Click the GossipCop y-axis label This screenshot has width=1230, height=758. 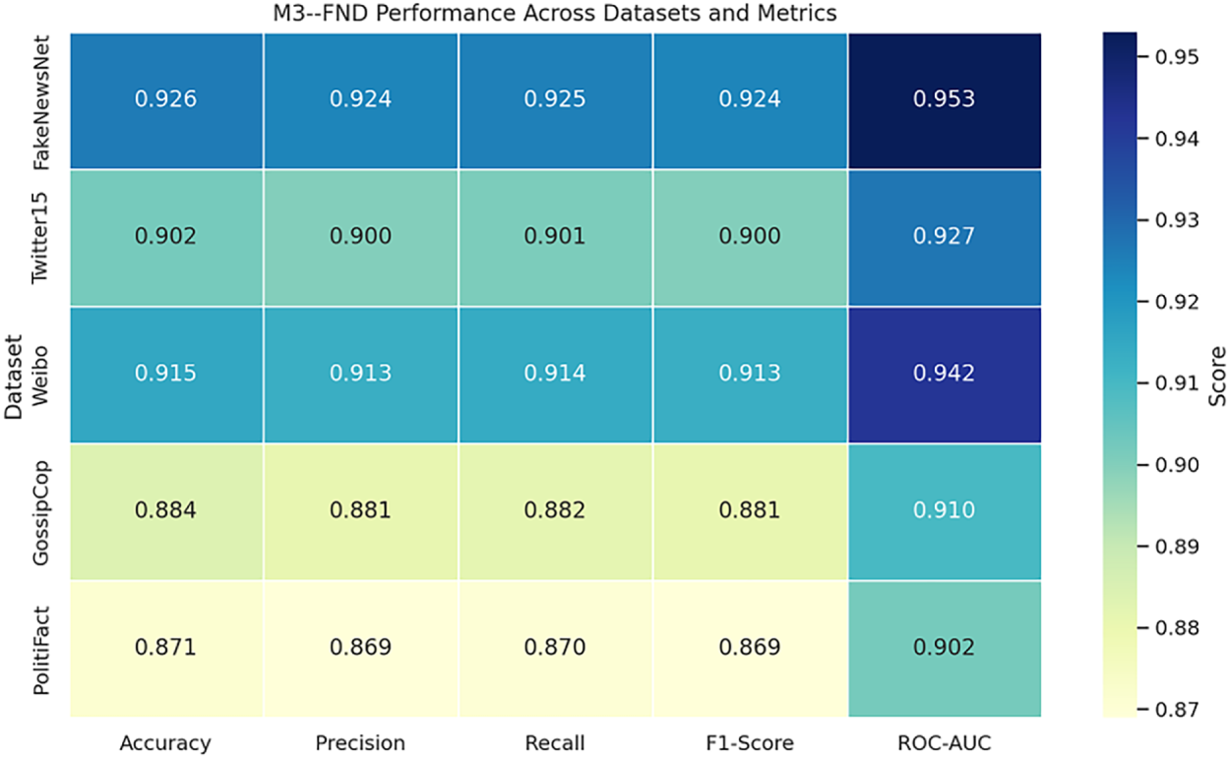43,511
